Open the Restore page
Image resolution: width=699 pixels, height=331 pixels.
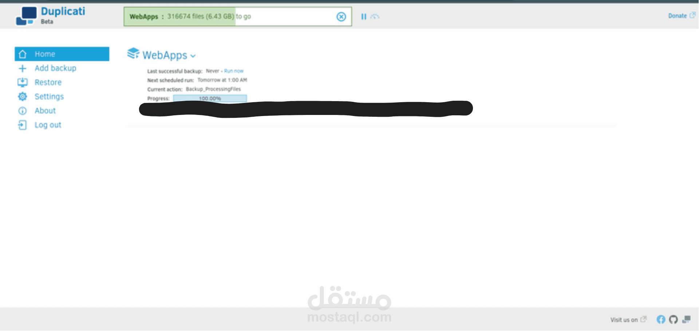(x=48, y=82)
